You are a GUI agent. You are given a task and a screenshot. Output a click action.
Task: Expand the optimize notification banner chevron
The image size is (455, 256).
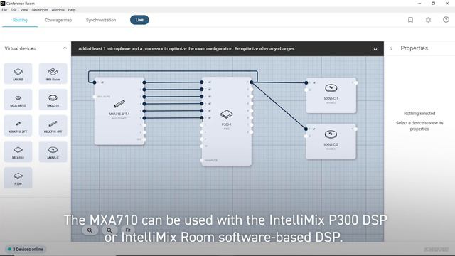[x=375, y=49]
